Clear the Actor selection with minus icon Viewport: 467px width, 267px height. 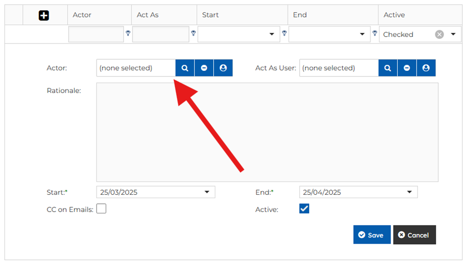pos(204,68)
